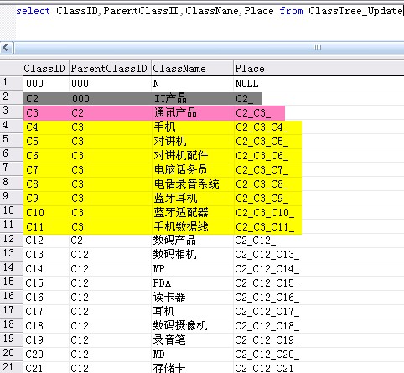Screen dimensions: 404x373
Task: Click the ClassID cell 'C2'
Action: click(32, 99)
